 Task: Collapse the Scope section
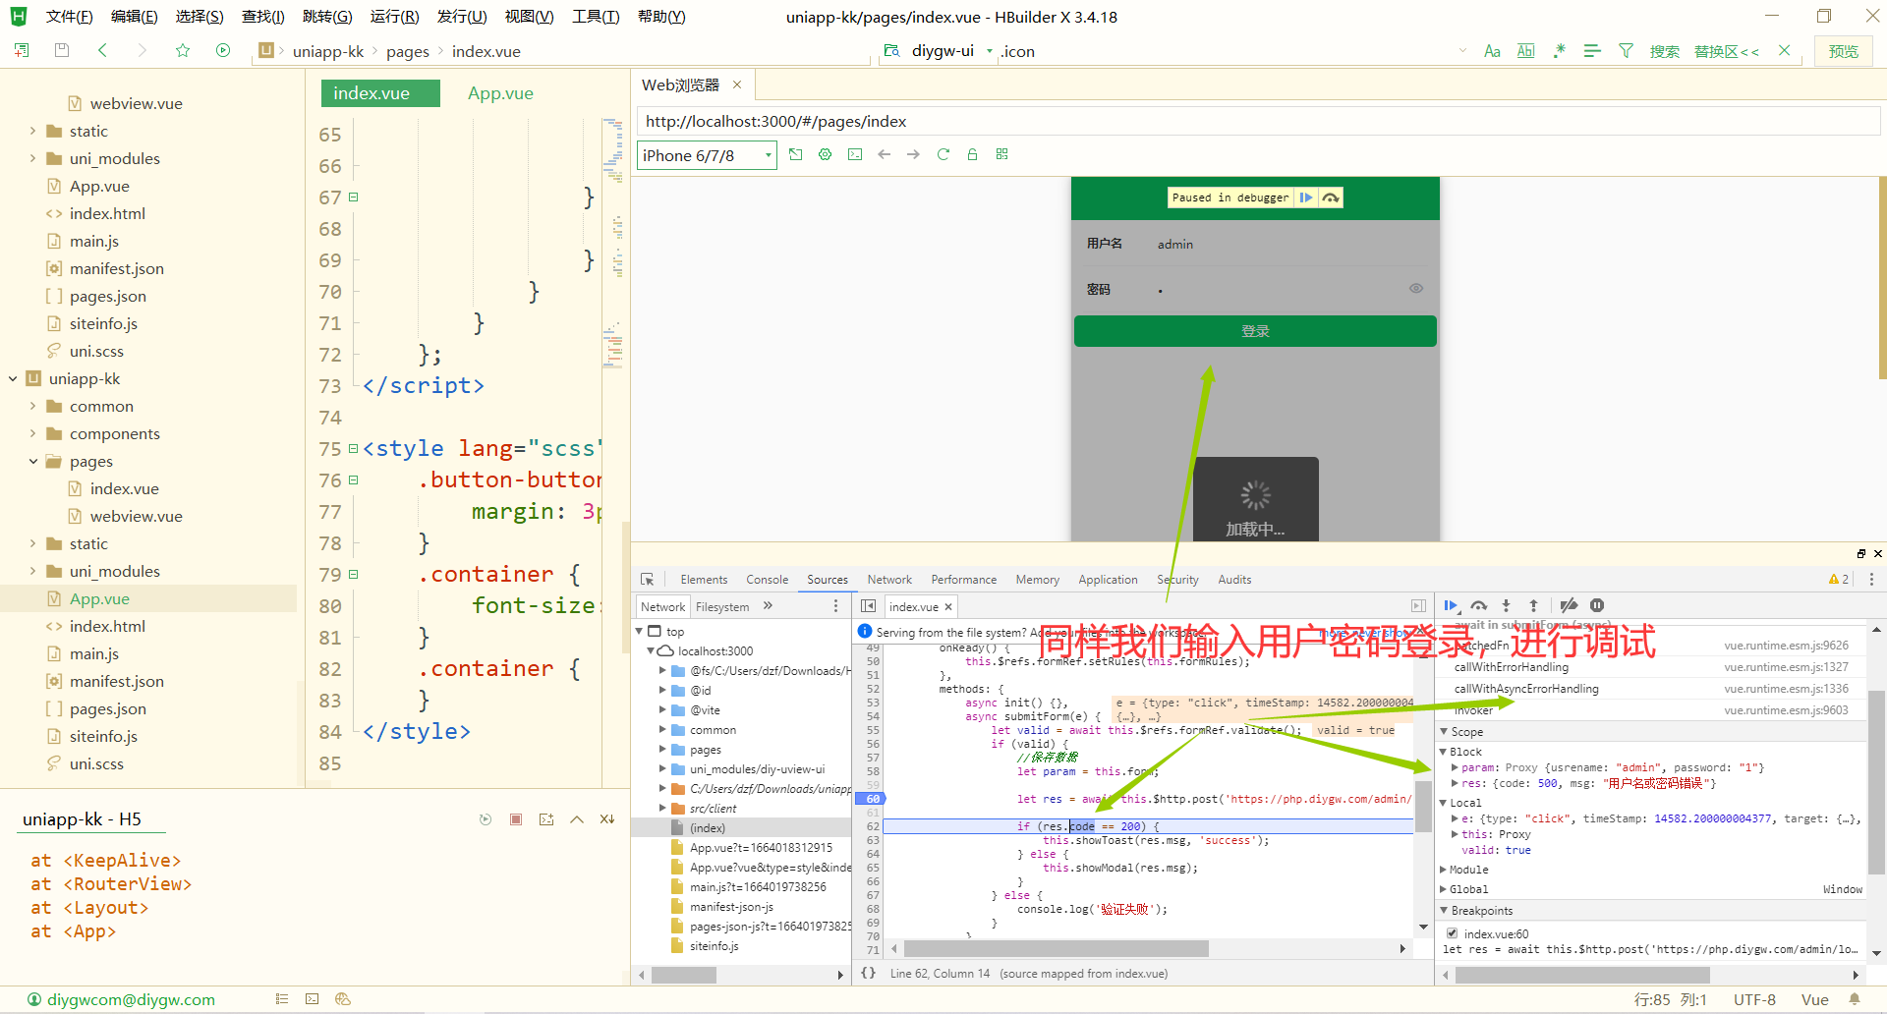1445,732
